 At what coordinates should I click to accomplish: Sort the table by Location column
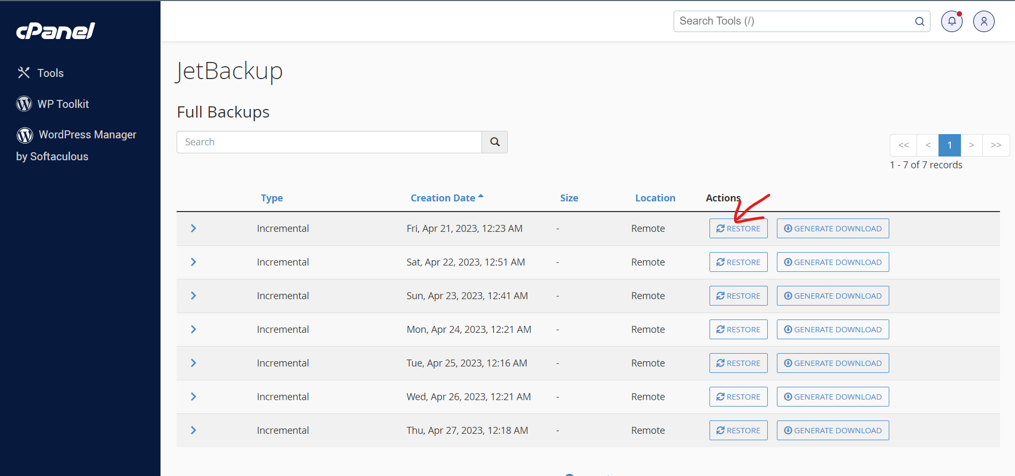[655, 198]
